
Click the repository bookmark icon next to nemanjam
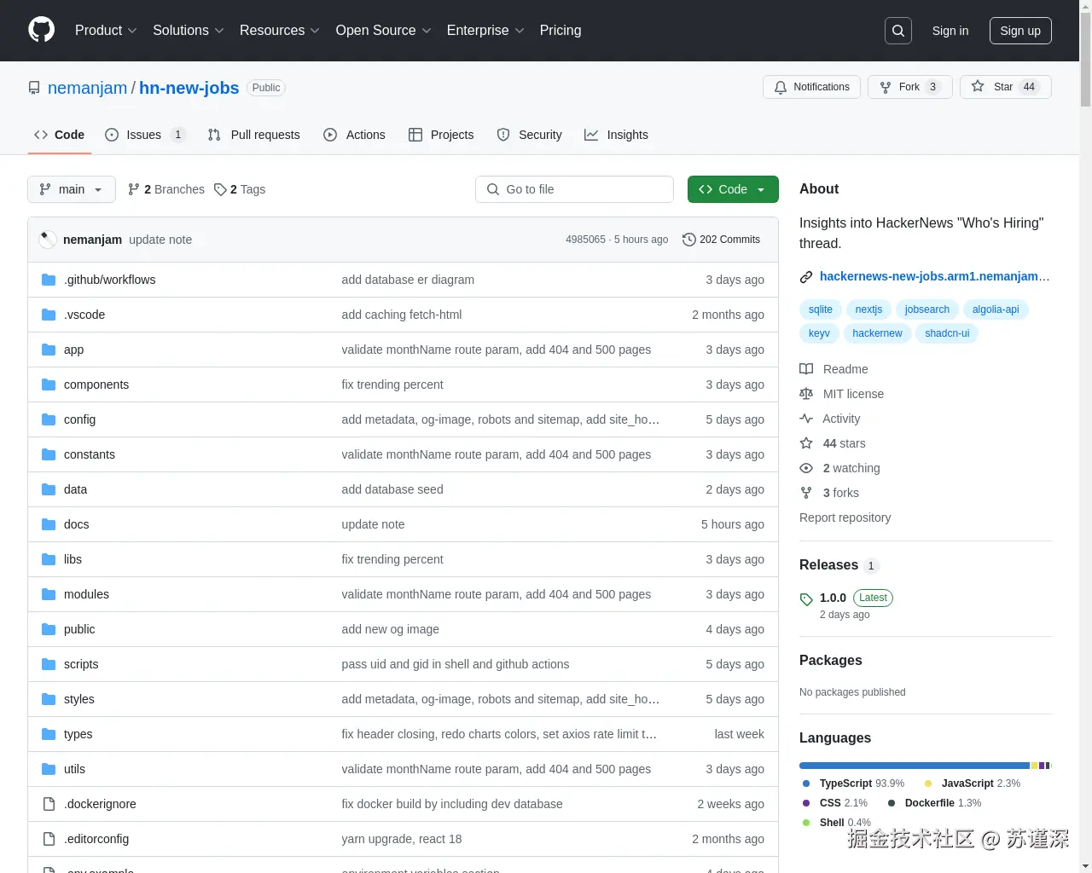point(33,87)
